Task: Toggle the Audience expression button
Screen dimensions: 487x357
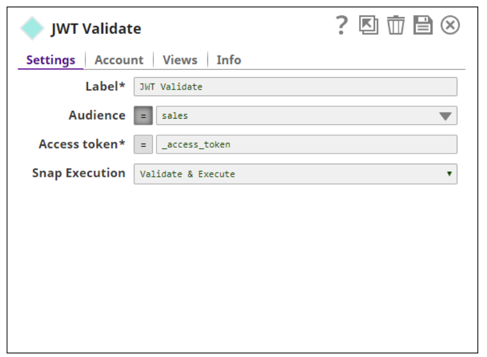Action: pyautogui.click(x=143, y=116)
